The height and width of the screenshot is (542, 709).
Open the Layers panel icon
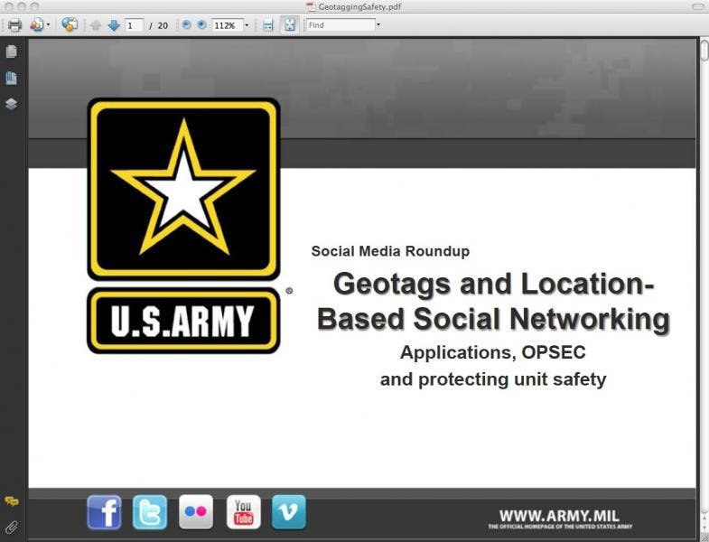(12, 104)
